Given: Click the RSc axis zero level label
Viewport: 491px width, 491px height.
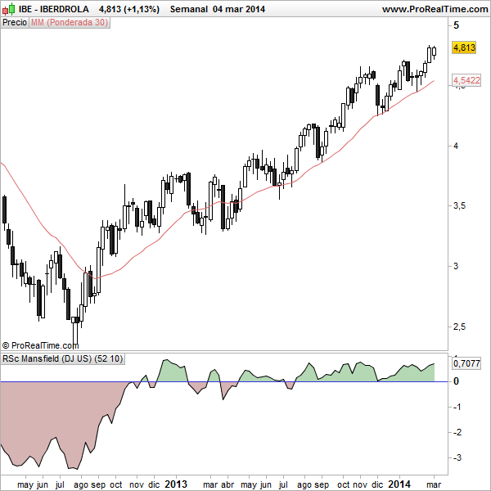Looking at the screenshot, I should click(x=456, y=381).
